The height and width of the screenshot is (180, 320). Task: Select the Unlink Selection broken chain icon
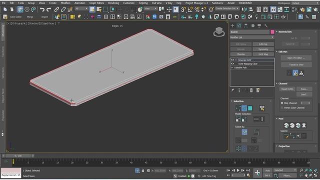(63, 9)
